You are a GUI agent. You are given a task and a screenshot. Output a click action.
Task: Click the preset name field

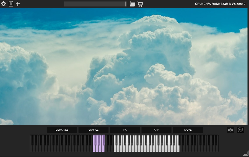pyautogui.click(x=95, y=4)
